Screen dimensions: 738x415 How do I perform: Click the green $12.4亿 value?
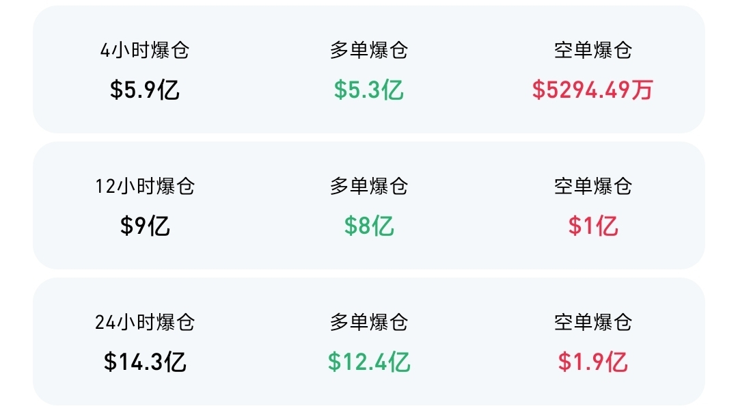pyautogui.click(x=369, y=362)
